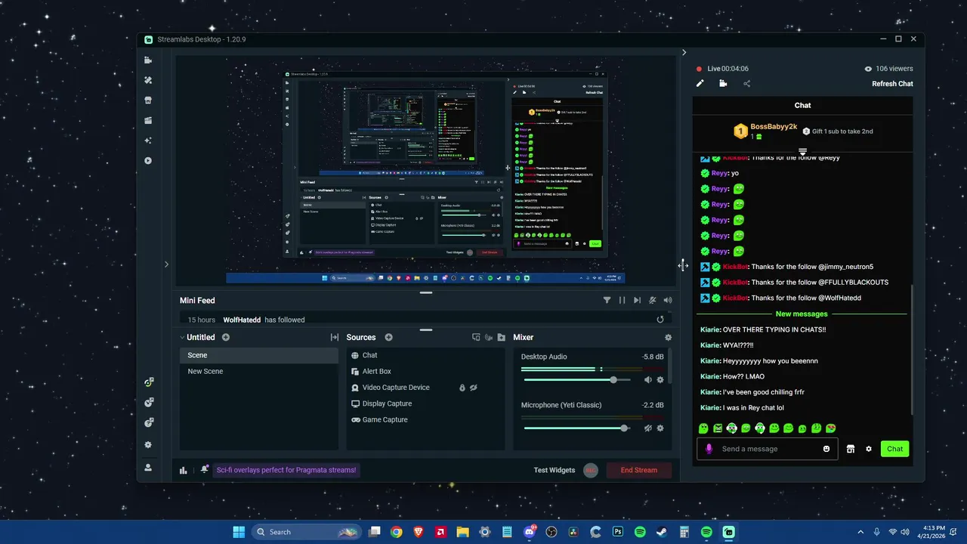Expand the Untitled scene collection dropdown

pyautogui.click(x=182, y=338)
